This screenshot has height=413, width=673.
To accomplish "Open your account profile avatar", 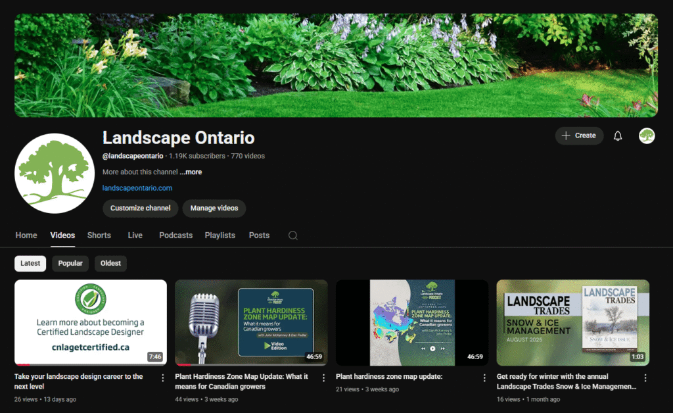I will [647, 135].
